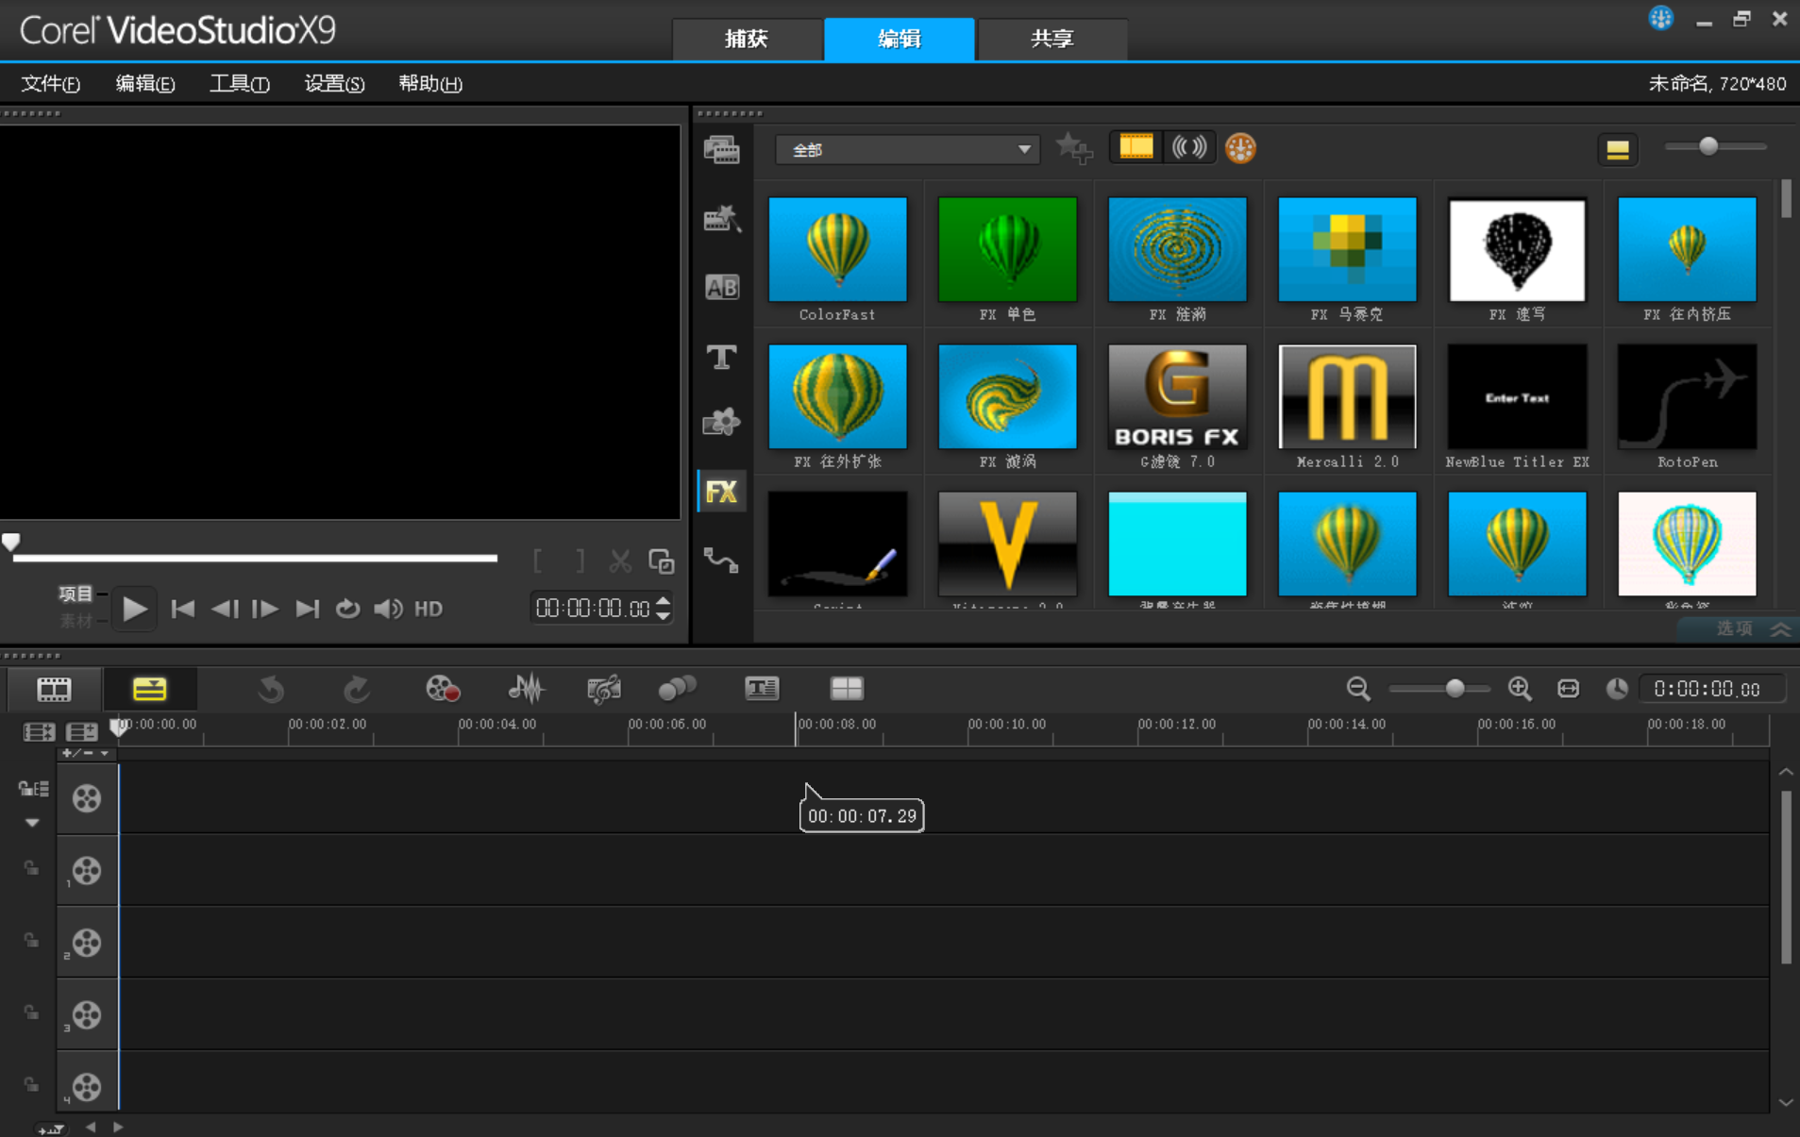The width and height of the screenshot is (1800, 1137).
Task: Open the Media library panel icon
Action: click(721, 149)
